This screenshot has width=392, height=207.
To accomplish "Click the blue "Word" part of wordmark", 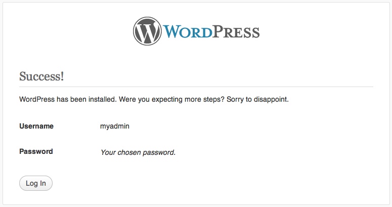I will pos(188,32).
